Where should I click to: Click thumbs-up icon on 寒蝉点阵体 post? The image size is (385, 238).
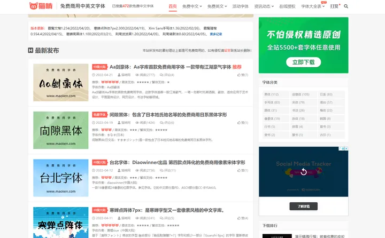pyautogui.click(x=239, y=218)
